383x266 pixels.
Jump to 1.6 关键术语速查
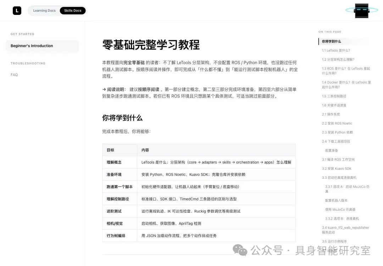click(x=334, y=105)
